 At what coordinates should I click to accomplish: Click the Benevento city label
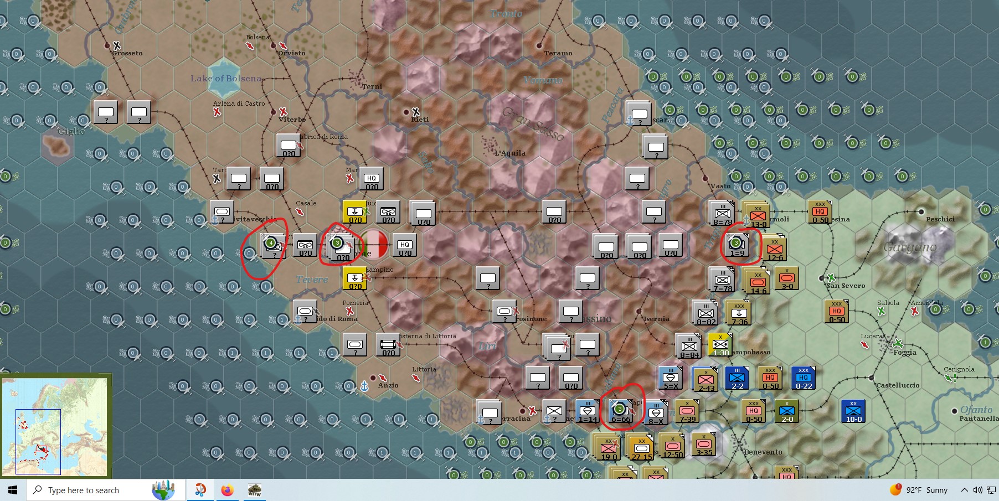tap(763, 452)
